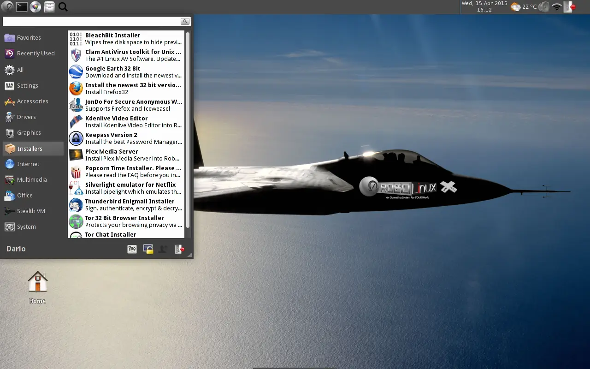This screenshot has height=369, width=590.
Task: Click the BleachBit Installer binary-digits icon
Action: click(76, 39)
